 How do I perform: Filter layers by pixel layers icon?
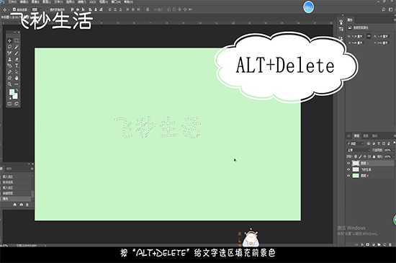coord(369,143)
